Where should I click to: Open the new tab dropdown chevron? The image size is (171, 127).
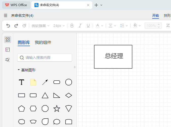[101, 5]
